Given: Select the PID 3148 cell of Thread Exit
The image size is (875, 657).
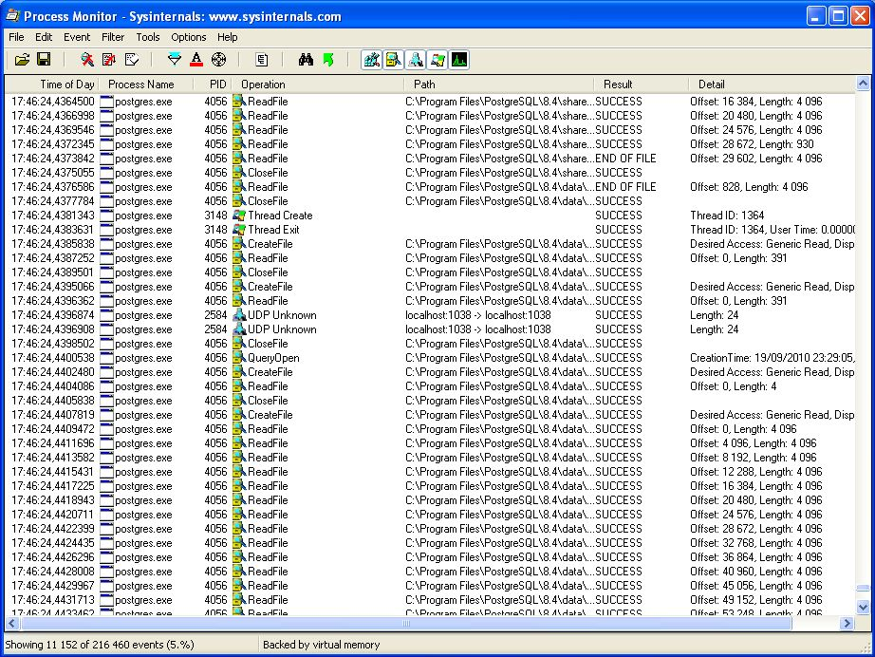Looking at the screenshot, I should (x=215, y=230).
